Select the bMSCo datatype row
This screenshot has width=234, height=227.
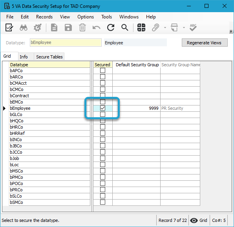click(x=49, y=171)
